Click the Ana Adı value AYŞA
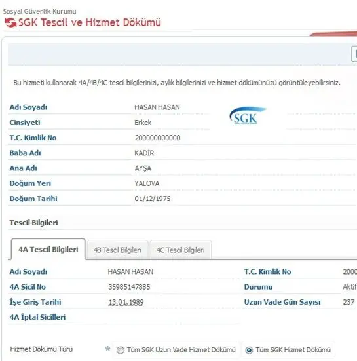The height and width of the screenshot is (361, 357). click(143, 168)
